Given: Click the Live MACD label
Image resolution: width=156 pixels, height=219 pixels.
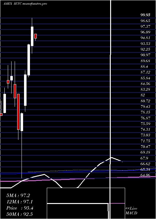Looking at the screenshot, I should click(x=131, y=211).
